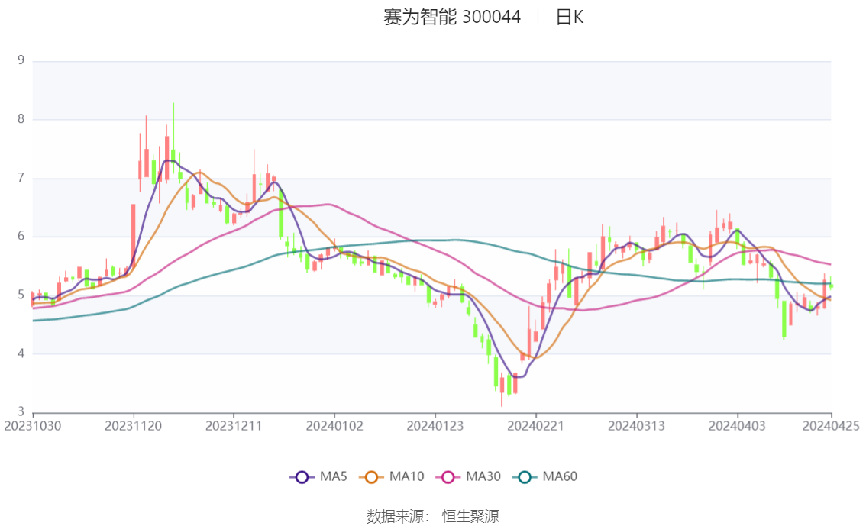
Task: Hide the MA60 line via its label
Action: pyautogui.click(x=560, y=476)
